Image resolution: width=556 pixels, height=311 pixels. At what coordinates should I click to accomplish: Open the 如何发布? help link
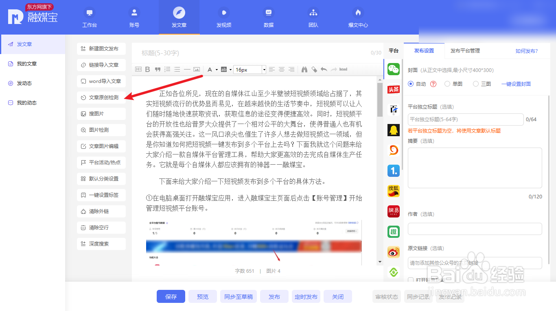point(527,51)
